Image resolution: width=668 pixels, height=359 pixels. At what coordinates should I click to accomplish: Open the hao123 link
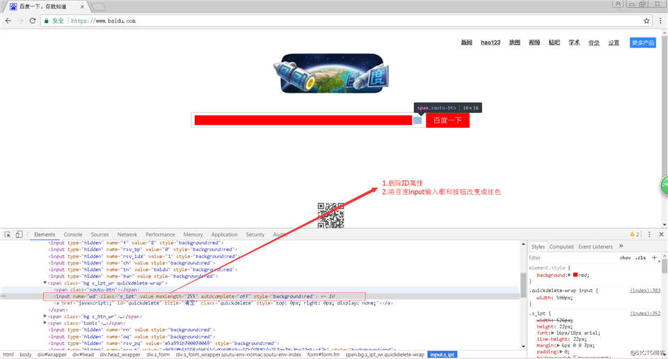[x=491, y=42]
